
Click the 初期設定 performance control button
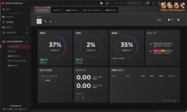pyautogui.click(x=48, y=80)
